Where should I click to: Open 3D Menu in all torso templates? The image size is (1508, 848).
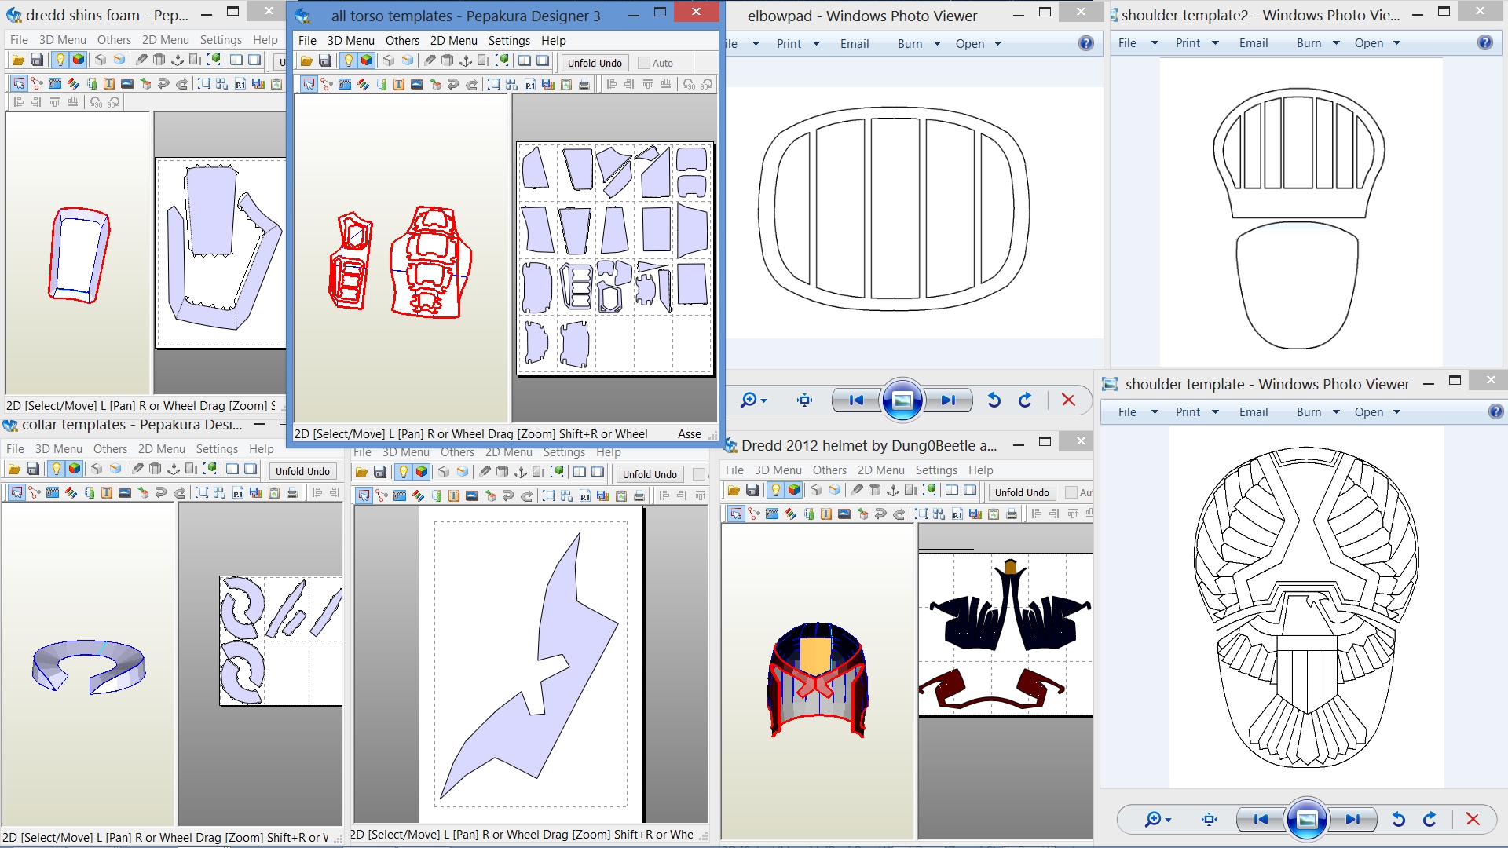tap(351, 40)
